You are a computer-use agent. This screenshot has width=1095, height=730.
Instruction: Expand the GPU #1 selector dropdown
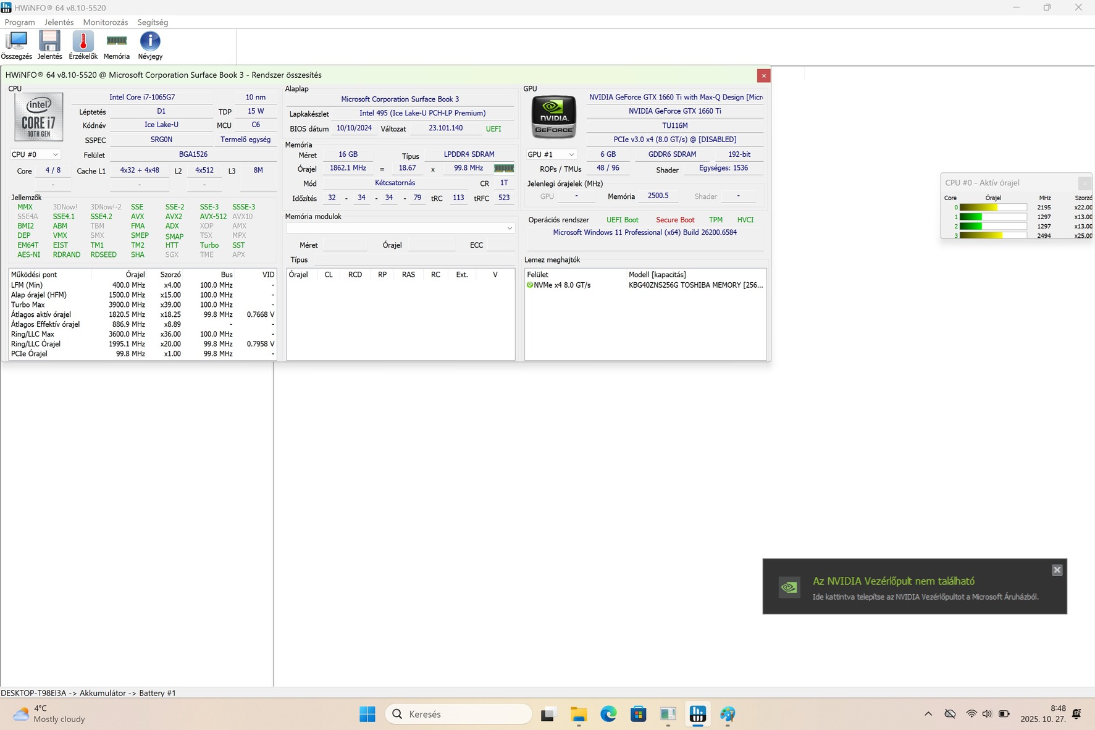click(x=551, y=154)
